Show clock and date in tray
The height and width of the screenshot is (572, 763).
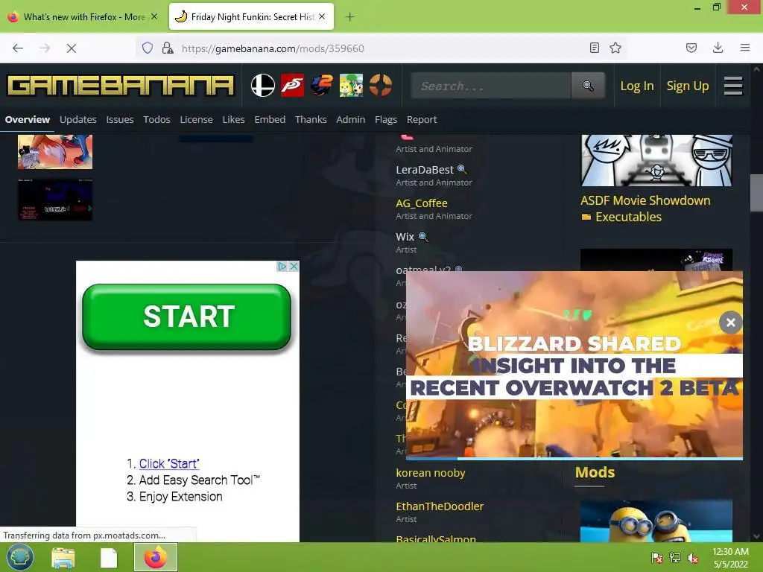click(730, 558)
